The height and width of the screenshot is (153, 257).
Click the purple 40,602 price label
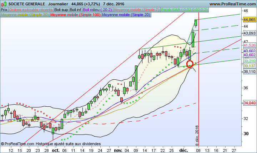[250, 55]
